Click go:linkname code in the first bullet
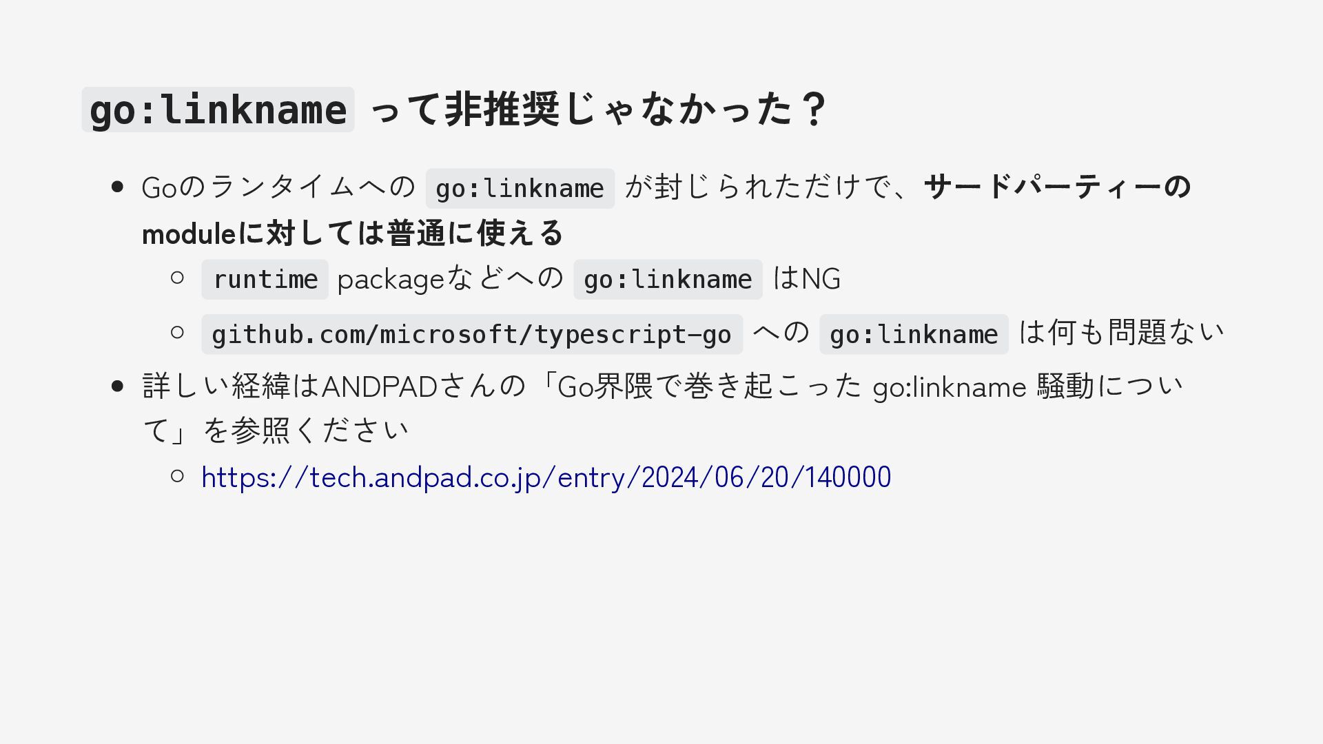The width and height of the screenshot is (1323, 744). pos(520,189)
